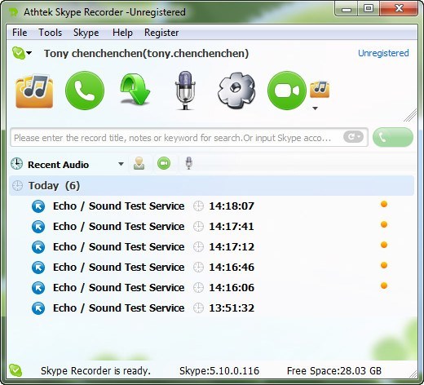Click outgoing call arrow icon on 14:16:06 row

38,288
